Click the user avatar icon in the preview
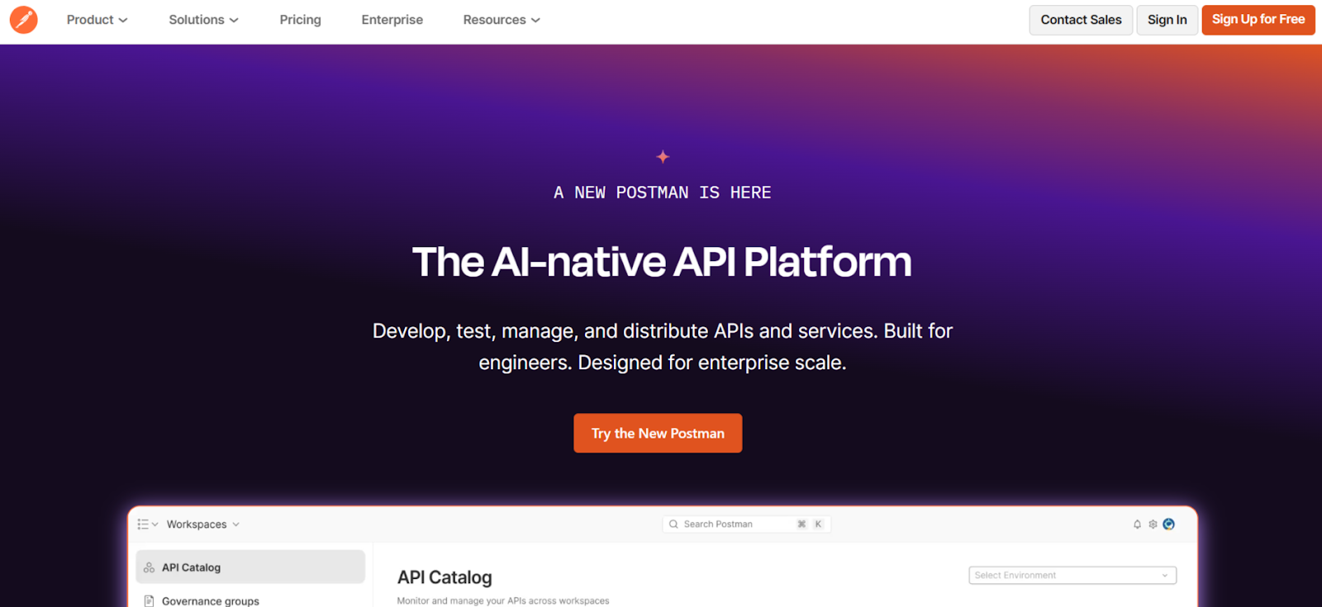 [x=1168, y=524]
